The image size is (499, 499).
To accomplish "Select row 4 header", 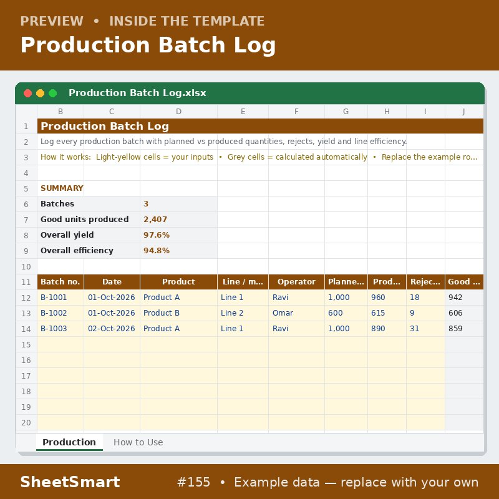I will 26,173.
